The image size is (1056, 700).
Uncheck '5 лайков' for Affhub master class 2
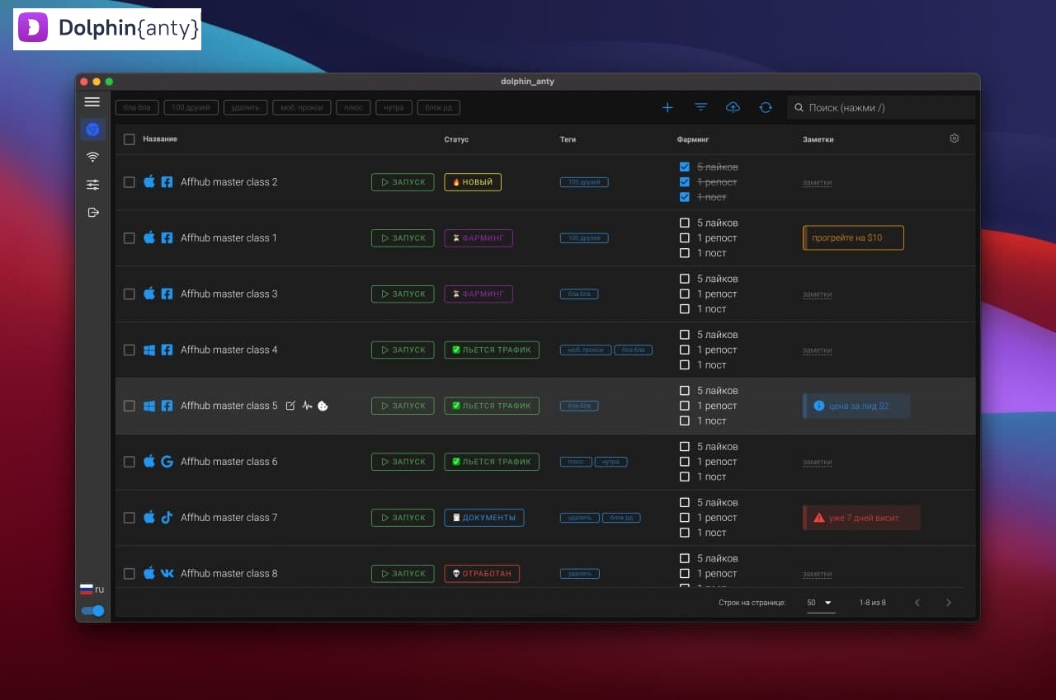[685, 167]
